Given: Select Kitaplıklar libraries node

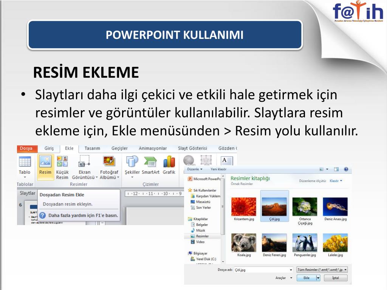Looking at the screenshot, I should pos(198,219).
